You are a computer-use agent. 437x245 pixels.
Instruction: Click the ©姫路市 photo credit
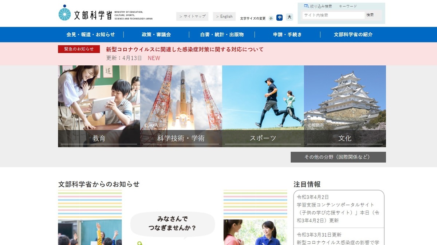[316, 125]
